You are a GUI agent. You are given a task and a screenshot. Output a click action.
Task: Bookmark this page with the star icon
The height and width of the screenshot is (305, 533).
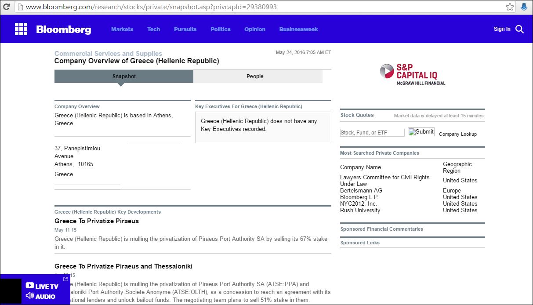tap(510, 7)
